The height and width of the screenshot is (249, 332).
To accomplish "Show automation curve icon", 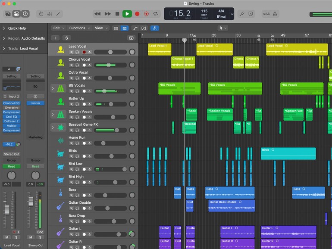I will pos(135,28).
